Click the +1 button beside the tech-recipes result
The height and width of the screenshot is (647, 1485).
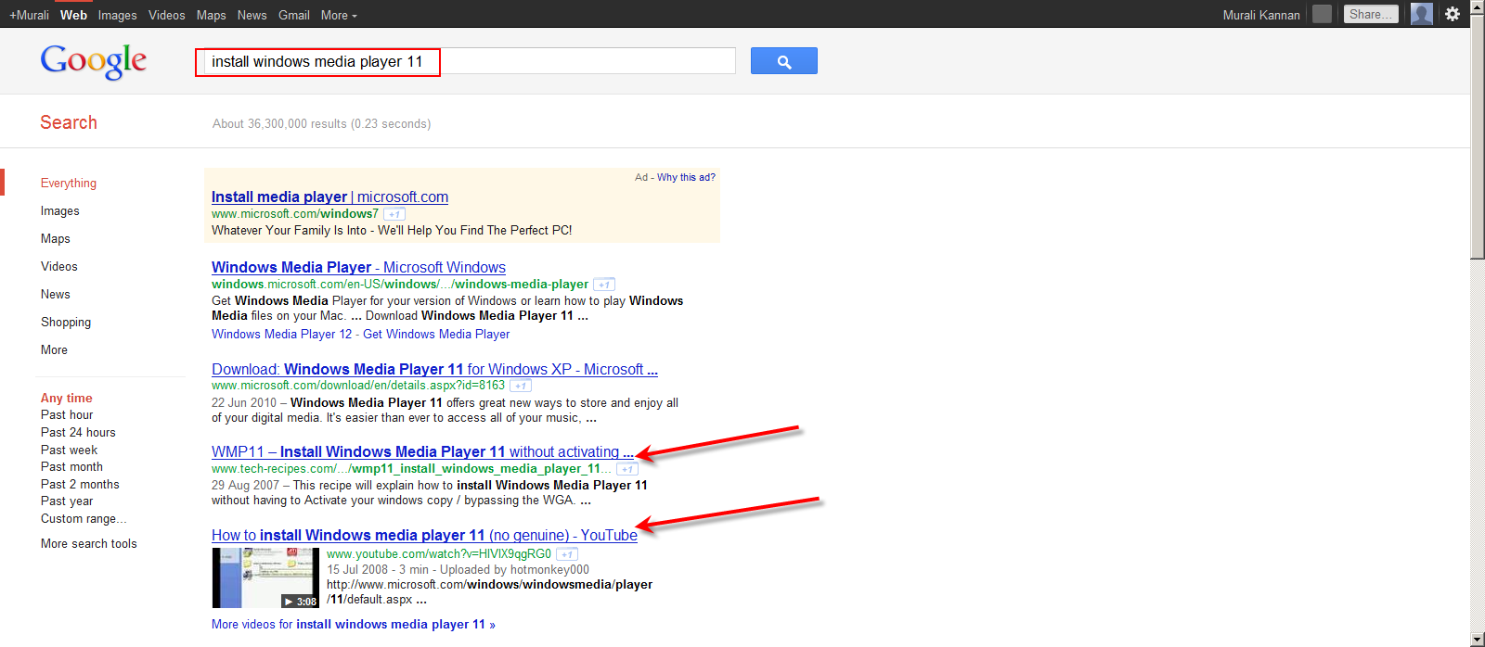627,469
